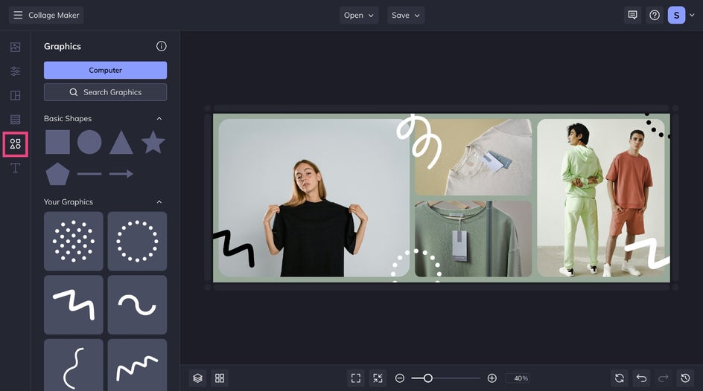Select the white loop scribble on canvas
This screenshot has height=391, width=703.
click(419, 141)
